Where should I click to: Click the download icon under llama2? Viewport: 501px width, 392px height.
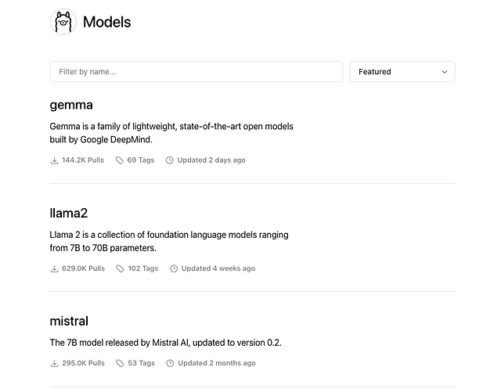point(54,268)
